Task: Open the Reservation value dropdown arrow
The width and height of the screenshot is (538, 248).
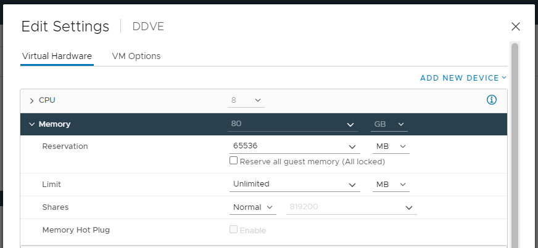Action: pos(352,147)
